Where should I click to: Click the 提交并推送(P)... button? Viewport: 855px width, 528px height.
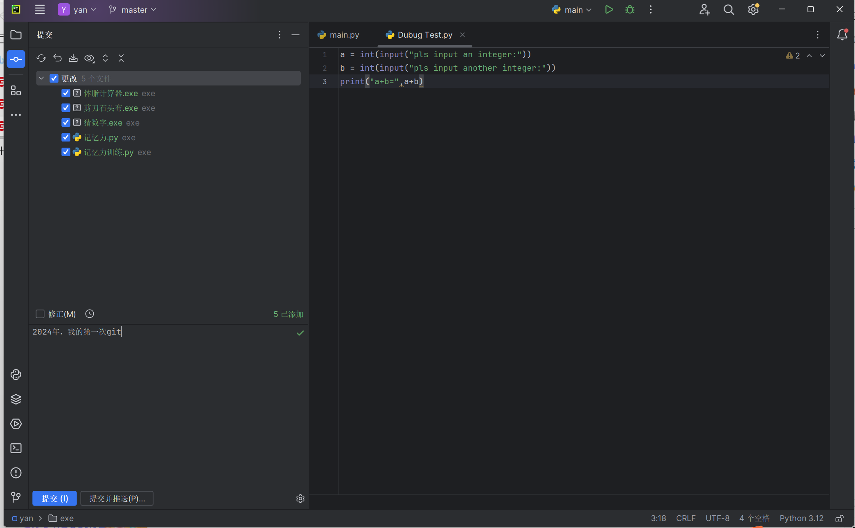(x=117, y=499)
